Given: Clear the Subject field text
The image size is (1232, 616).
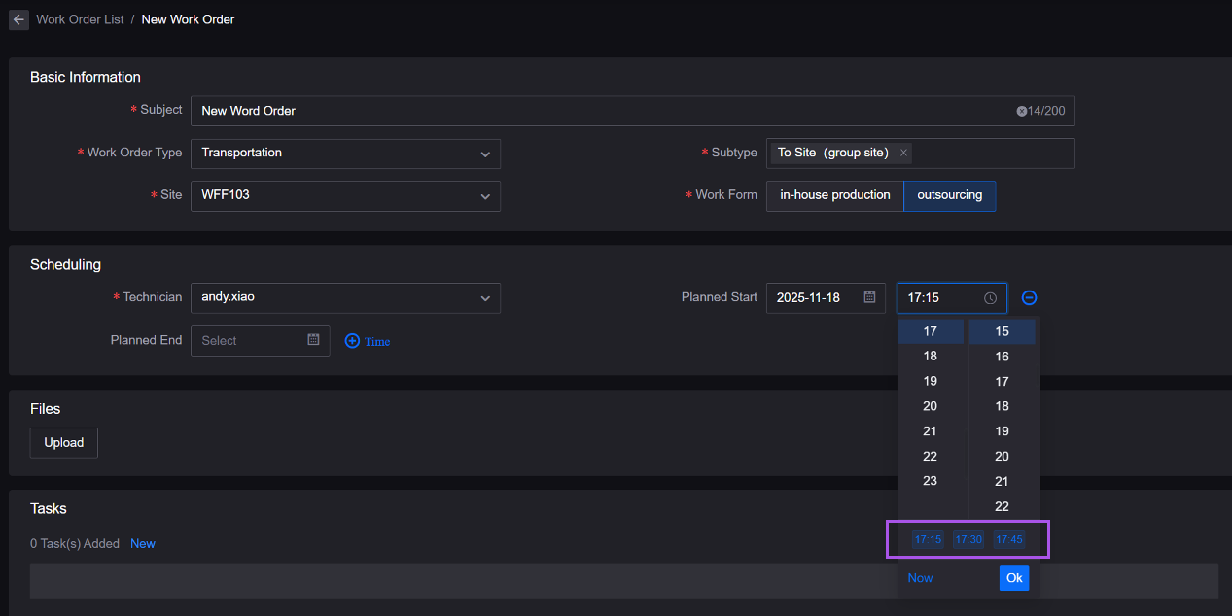Looking at the screenshot, I should tap(1022, 111).
